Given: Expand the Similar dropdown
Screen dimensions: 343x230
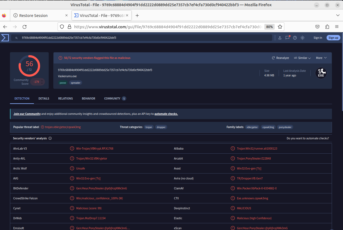Looking at the screenshot, I should (x=302, y=58).
